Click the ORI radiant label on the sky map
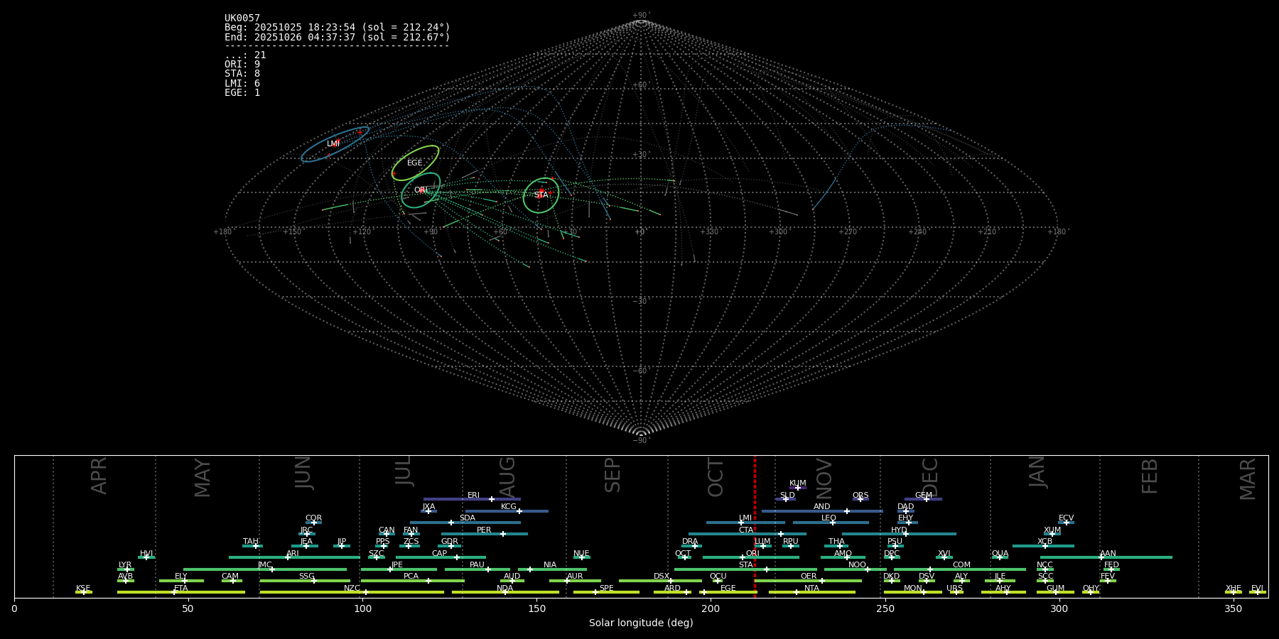 [x=421, y=190]
